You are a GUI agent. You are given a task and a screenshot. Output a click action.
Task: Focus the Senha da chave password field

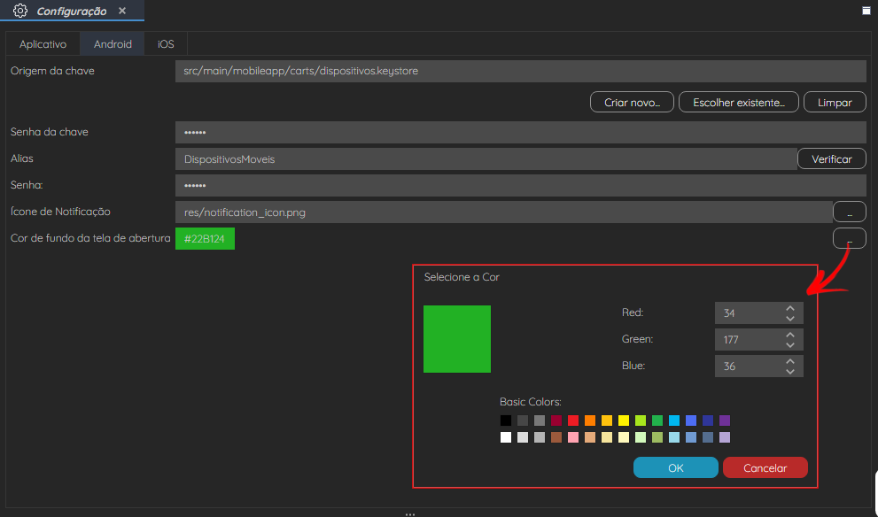tap(521, 133)
